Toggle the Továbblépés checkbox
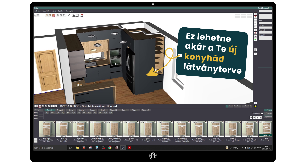Viewport: 306px width, 162px height. pos(262,114)
